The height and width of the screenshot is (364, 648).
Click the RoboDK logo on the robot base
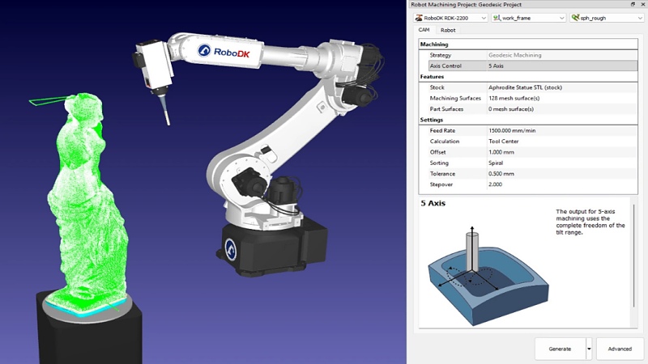tap(230, 248)
